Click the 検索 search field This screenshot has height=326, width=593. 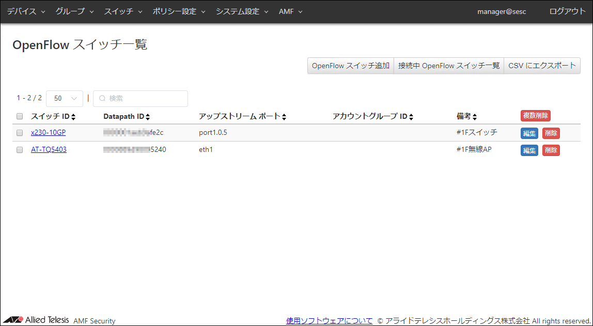pyautogui.click(x=141, y=98)
